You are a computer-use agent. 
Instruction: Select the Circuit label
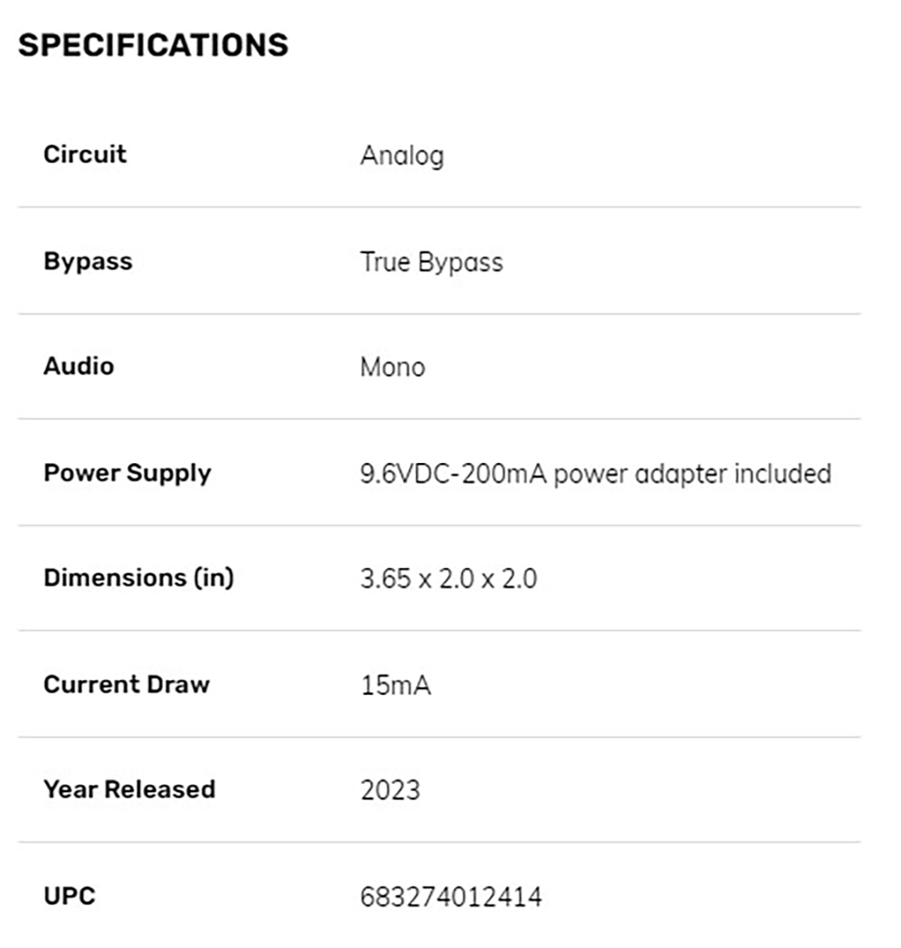85,154
